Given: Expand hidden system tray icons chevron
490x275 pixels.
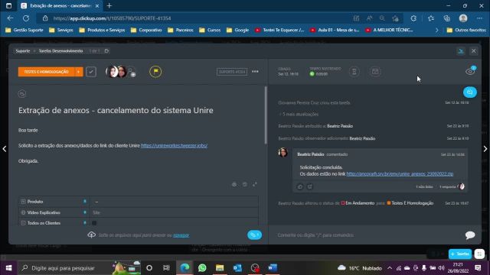Looking at the screenshot, I should click(390, 268).
